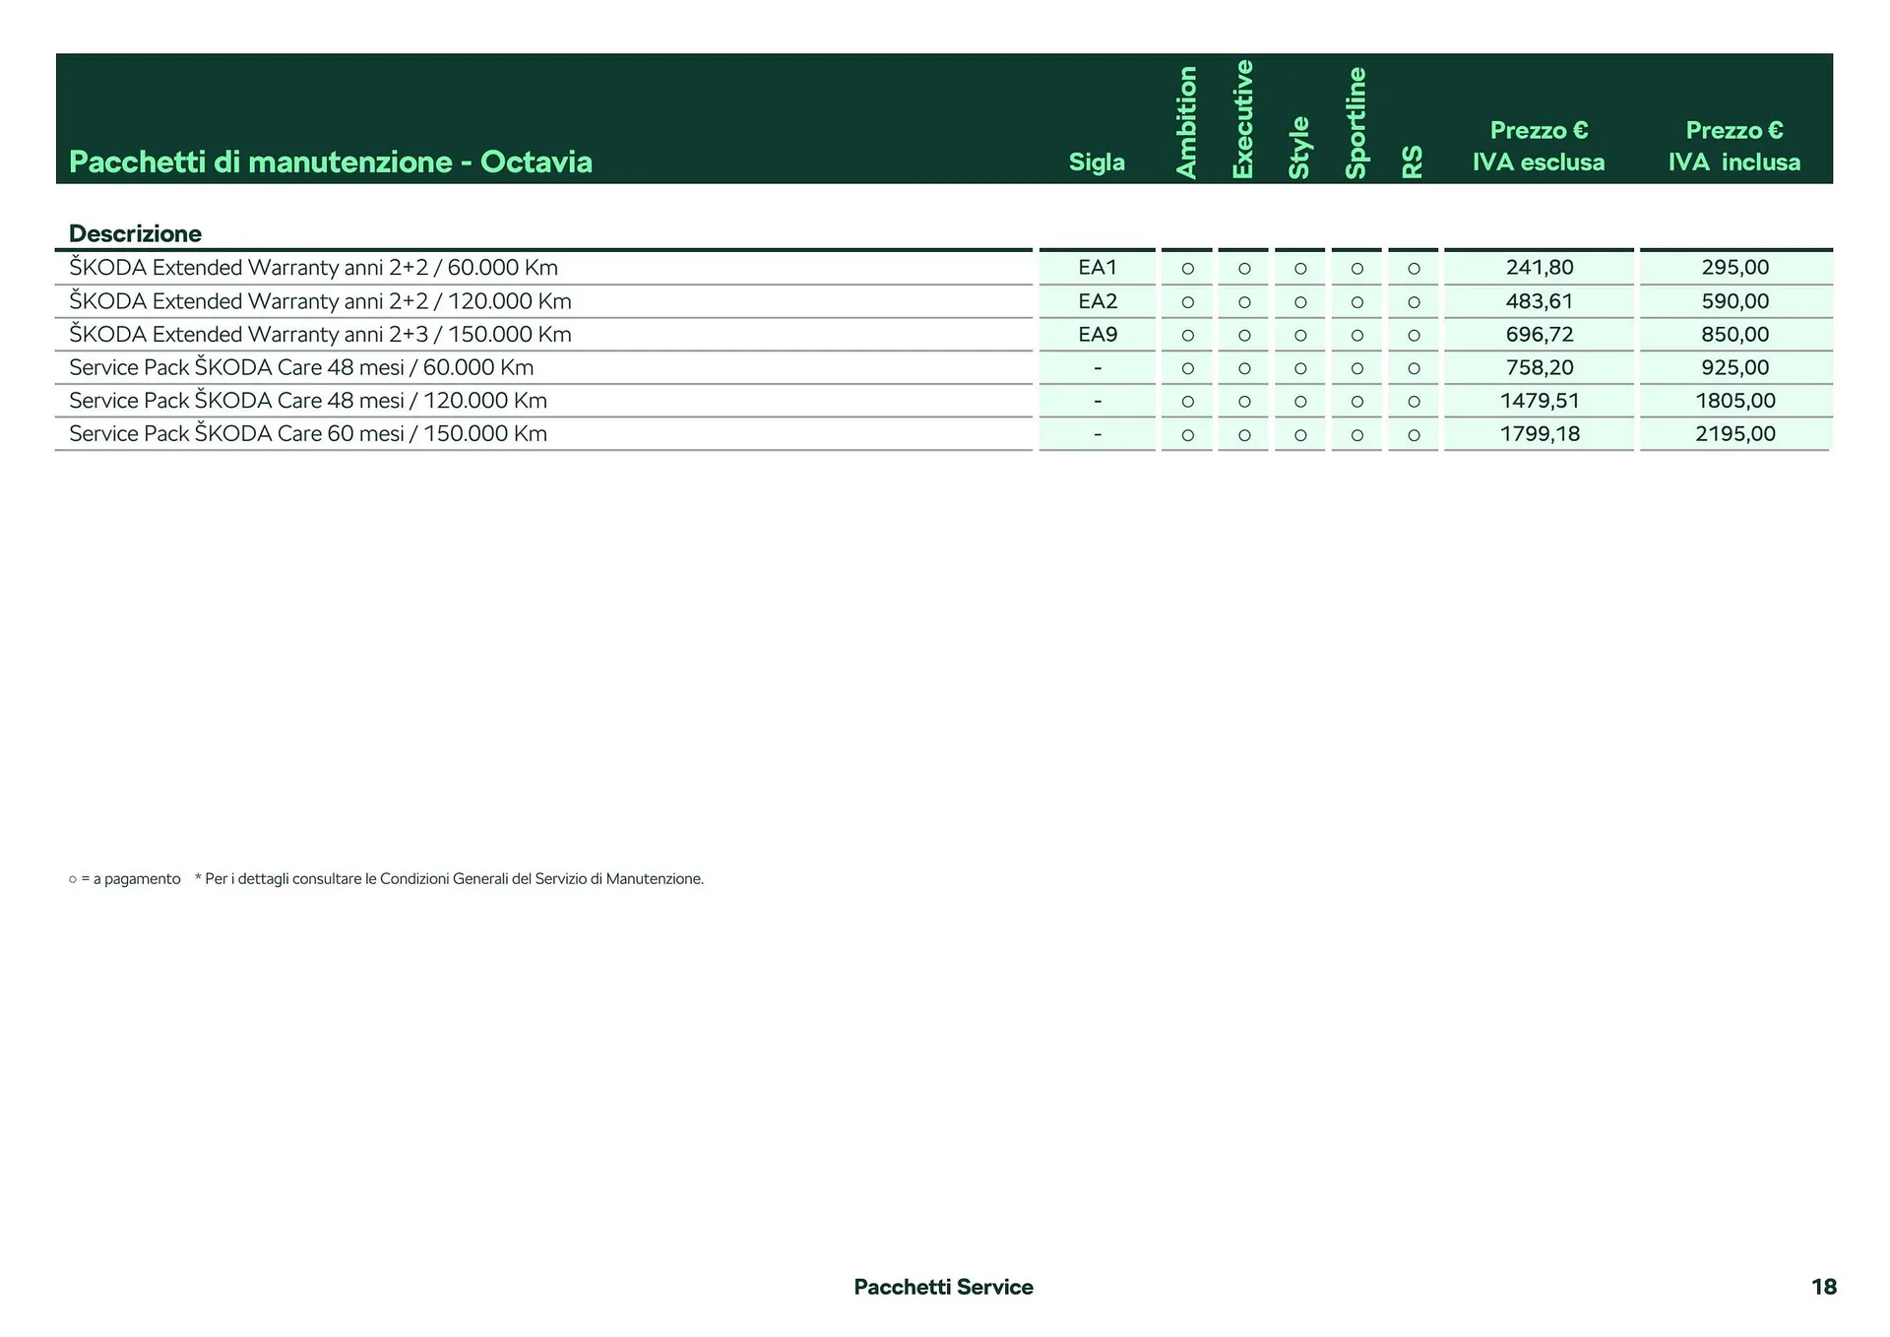The width and height of the screenshot is (1890, 1337).
Task: Click the Executive circle in the EA1 row
Action: 1244,269
